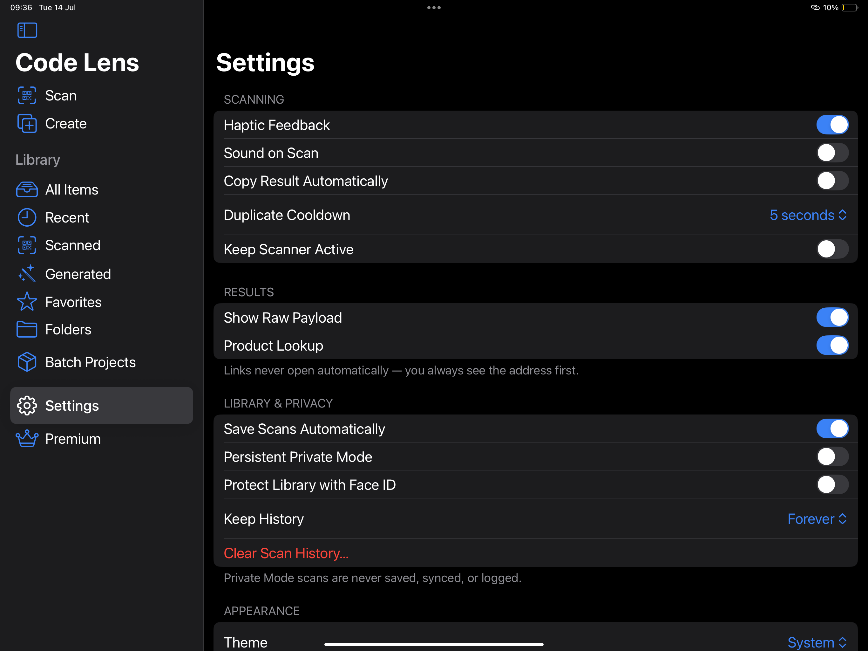Screen dimensions: 868x651
Task: Enable Persistent Private Mode switch
Action: click(x=832, y=457)
